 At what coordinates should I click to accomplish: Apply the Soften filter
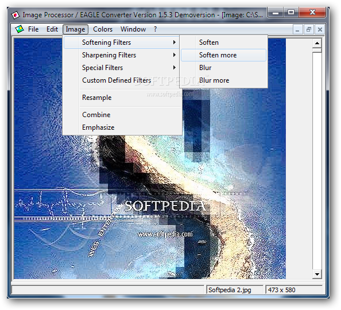click(223, 42)
